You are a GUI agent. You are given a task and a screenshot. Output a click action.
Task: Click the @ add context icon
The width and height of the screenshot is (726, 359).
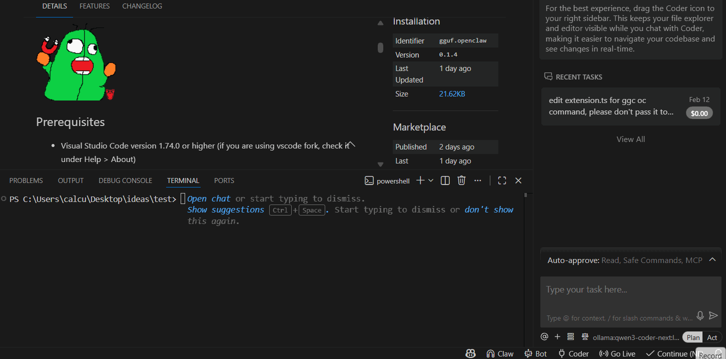(544, 336)
